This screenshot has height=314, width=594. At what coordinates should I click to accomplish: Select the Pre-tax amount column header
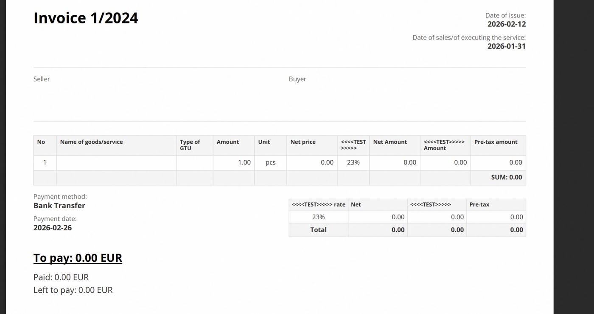496,142
